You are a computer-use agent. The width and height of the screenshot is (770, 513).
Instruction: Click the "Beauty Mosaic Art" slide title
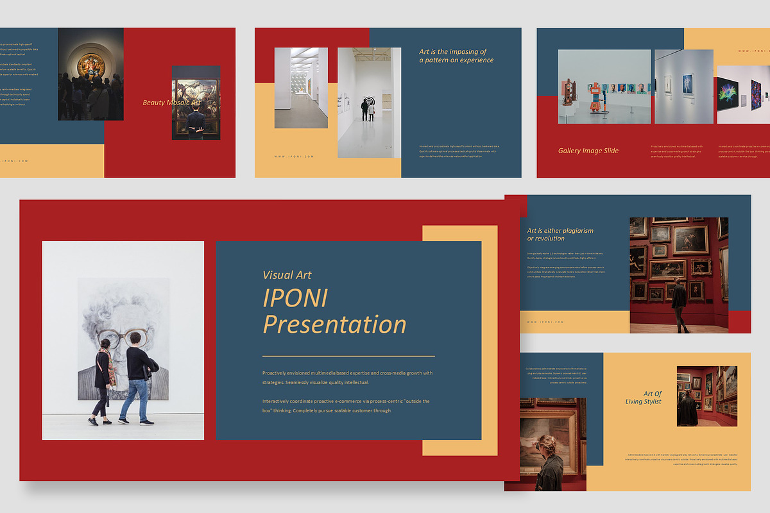pos(171,103)
